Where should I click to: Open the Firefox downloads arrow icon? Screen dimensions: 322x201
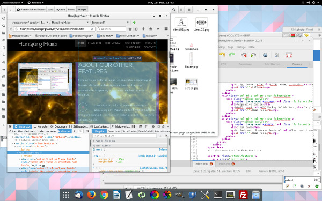(x=143, y=29)
